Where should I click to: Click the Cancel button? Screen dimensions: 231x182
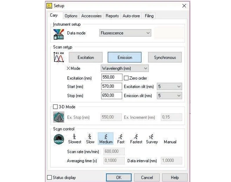tap(147, 177)
